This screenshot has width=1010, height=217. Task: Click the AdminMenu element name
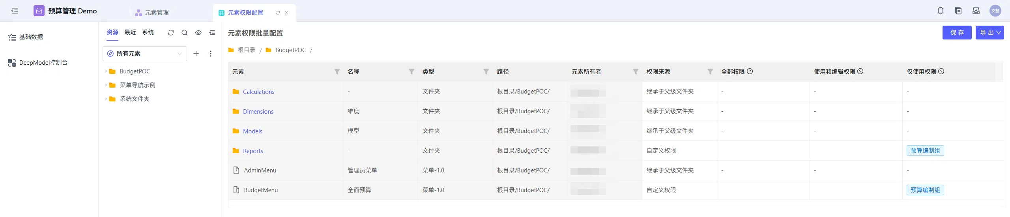pos(260,170)
